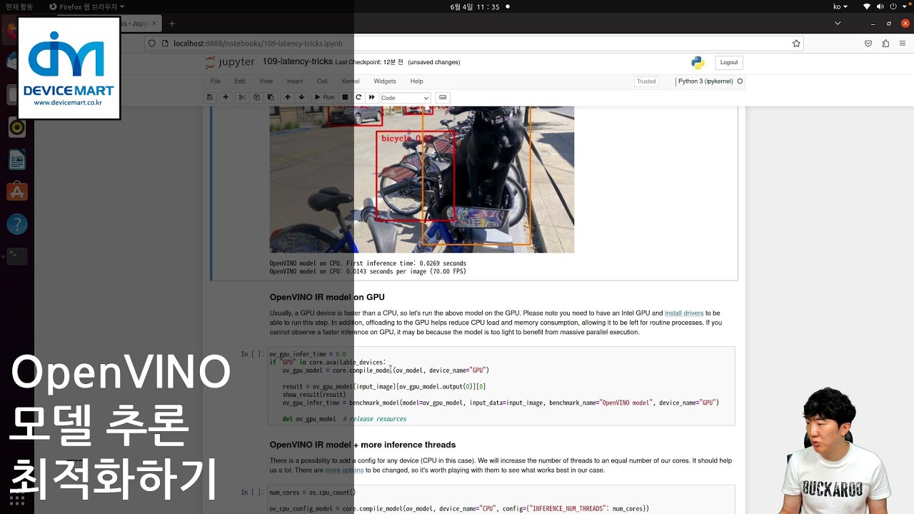Open the system volume indicator

[880, 6]
